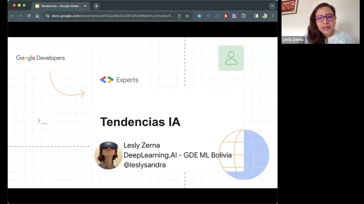Image resolution: width=364 pixels, height=204 pixels.
Task: Go forward with the browser forward arrow
Action: coord(20,16)
